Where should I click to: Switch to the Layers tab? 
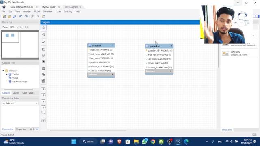pos(16,93)
